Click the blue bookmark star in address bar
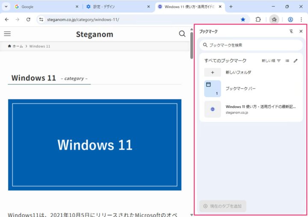This screenshot has width=308, height=217. coord(243,19)
